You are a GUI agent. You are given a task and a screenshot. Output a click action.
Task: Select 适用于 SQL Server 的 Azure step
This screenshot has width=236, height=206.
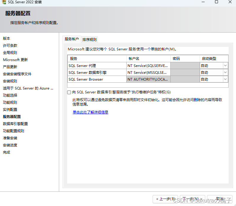28,88
